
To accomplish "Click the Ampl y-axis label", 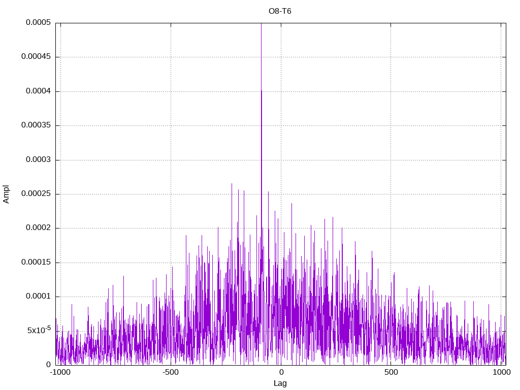I will (x=6, y=194).
